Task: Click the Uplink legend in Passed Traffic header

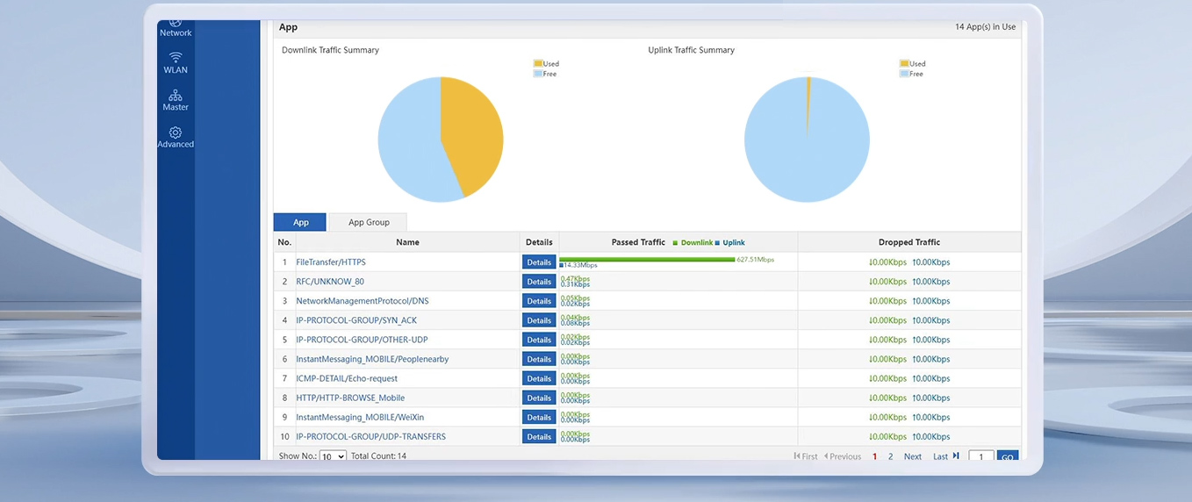Action: [x=729, y=243]
